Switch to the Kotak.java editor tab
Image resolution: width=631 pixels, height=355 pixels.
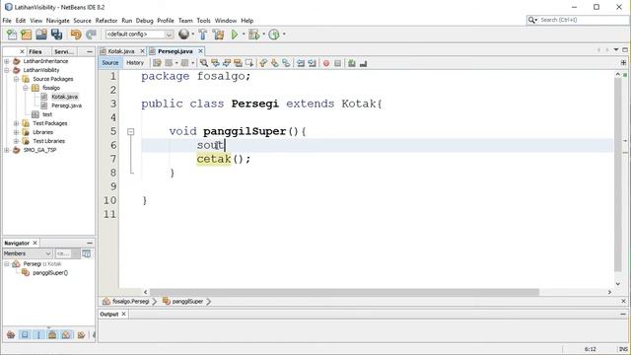[120, 51]
